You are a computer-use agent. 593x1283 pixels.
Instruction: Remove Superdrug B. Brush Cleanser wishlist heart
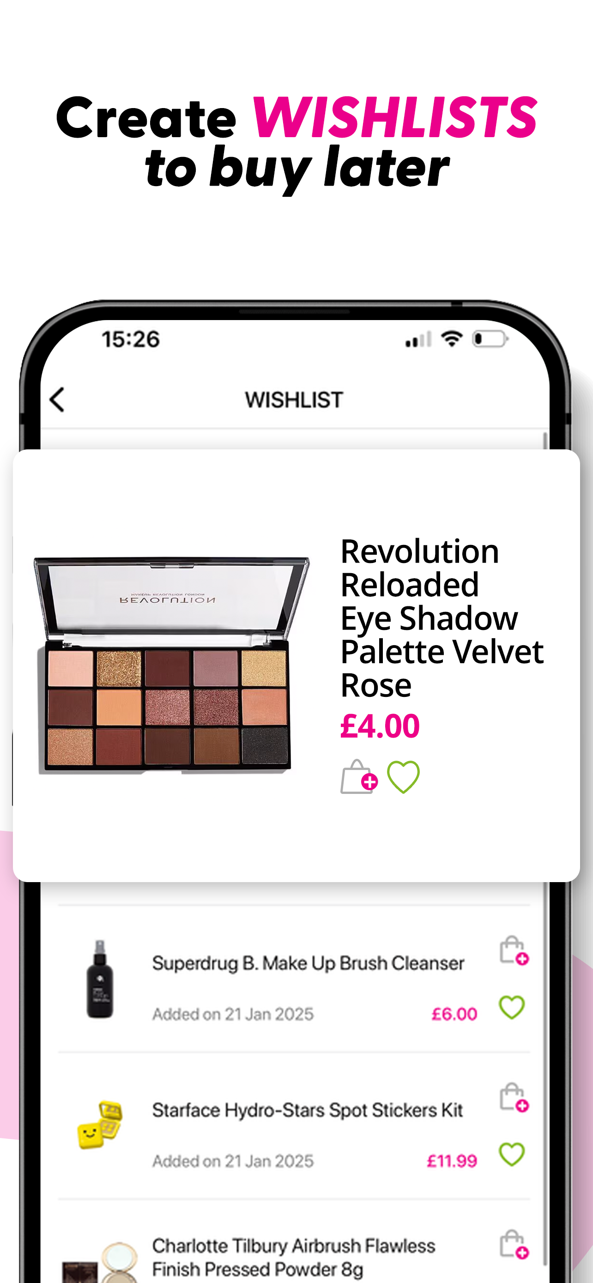click(x=512, y=1008)
